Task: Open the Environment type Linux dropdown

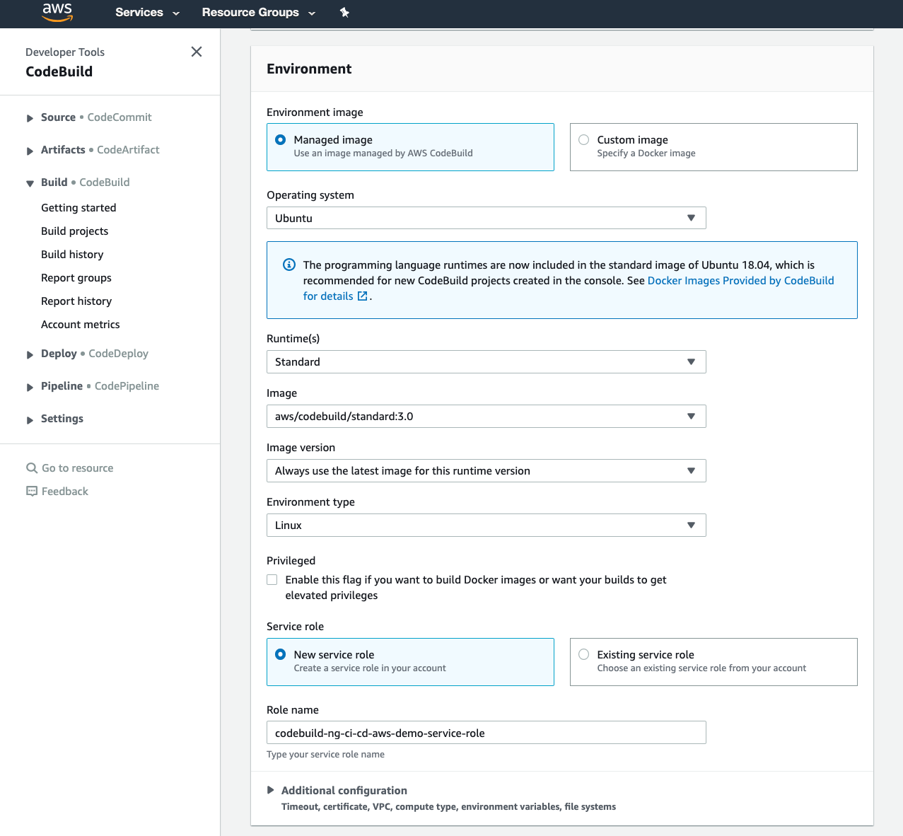Action: (487, 525)
